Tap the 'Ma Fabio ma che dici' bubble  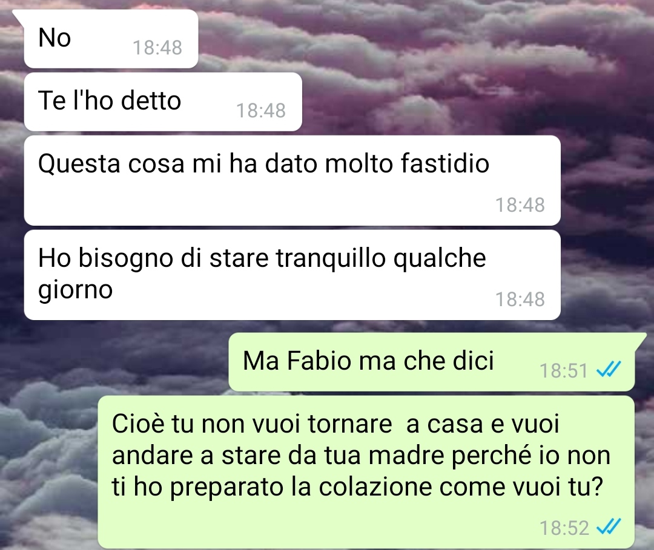coord(432,362)
